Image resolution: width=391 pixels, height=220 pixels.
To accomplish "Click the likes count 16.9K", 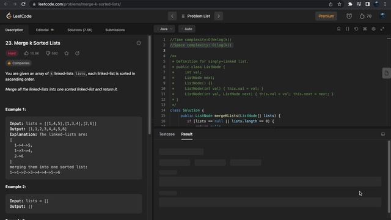I will [34, 53].
